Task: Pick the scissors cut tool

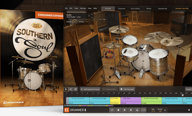Action: [x=76, y=89]
